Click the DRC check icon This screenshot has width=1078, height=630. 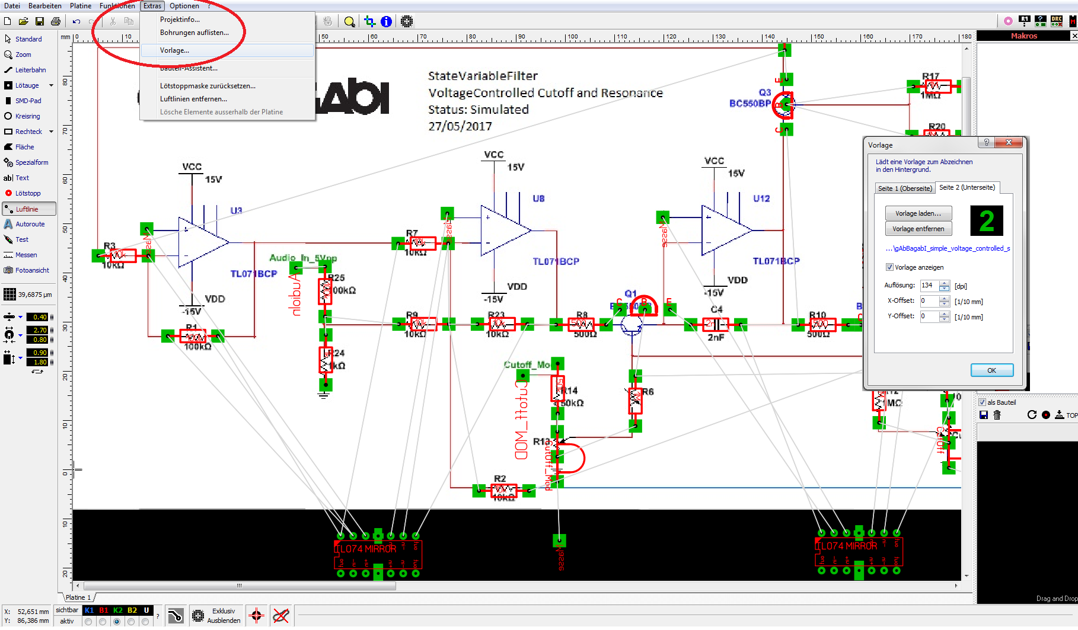[1057, 21]
